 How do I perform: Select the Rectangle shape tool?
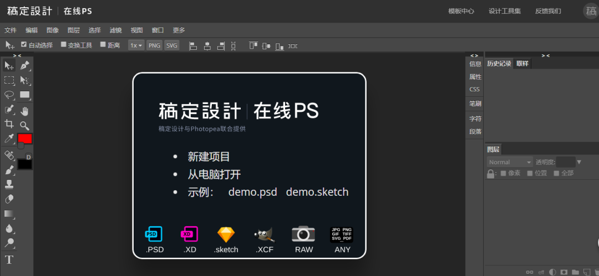coord(25,95)
